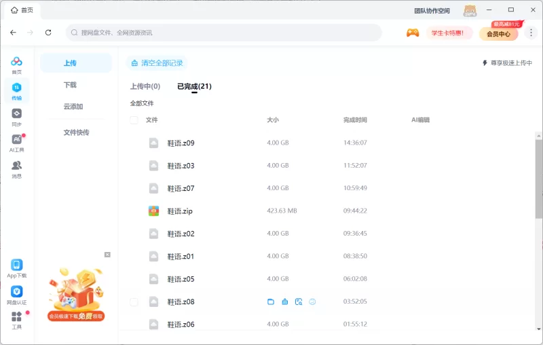Click the 14:36:07 completion time

click(x=355, y=143)
